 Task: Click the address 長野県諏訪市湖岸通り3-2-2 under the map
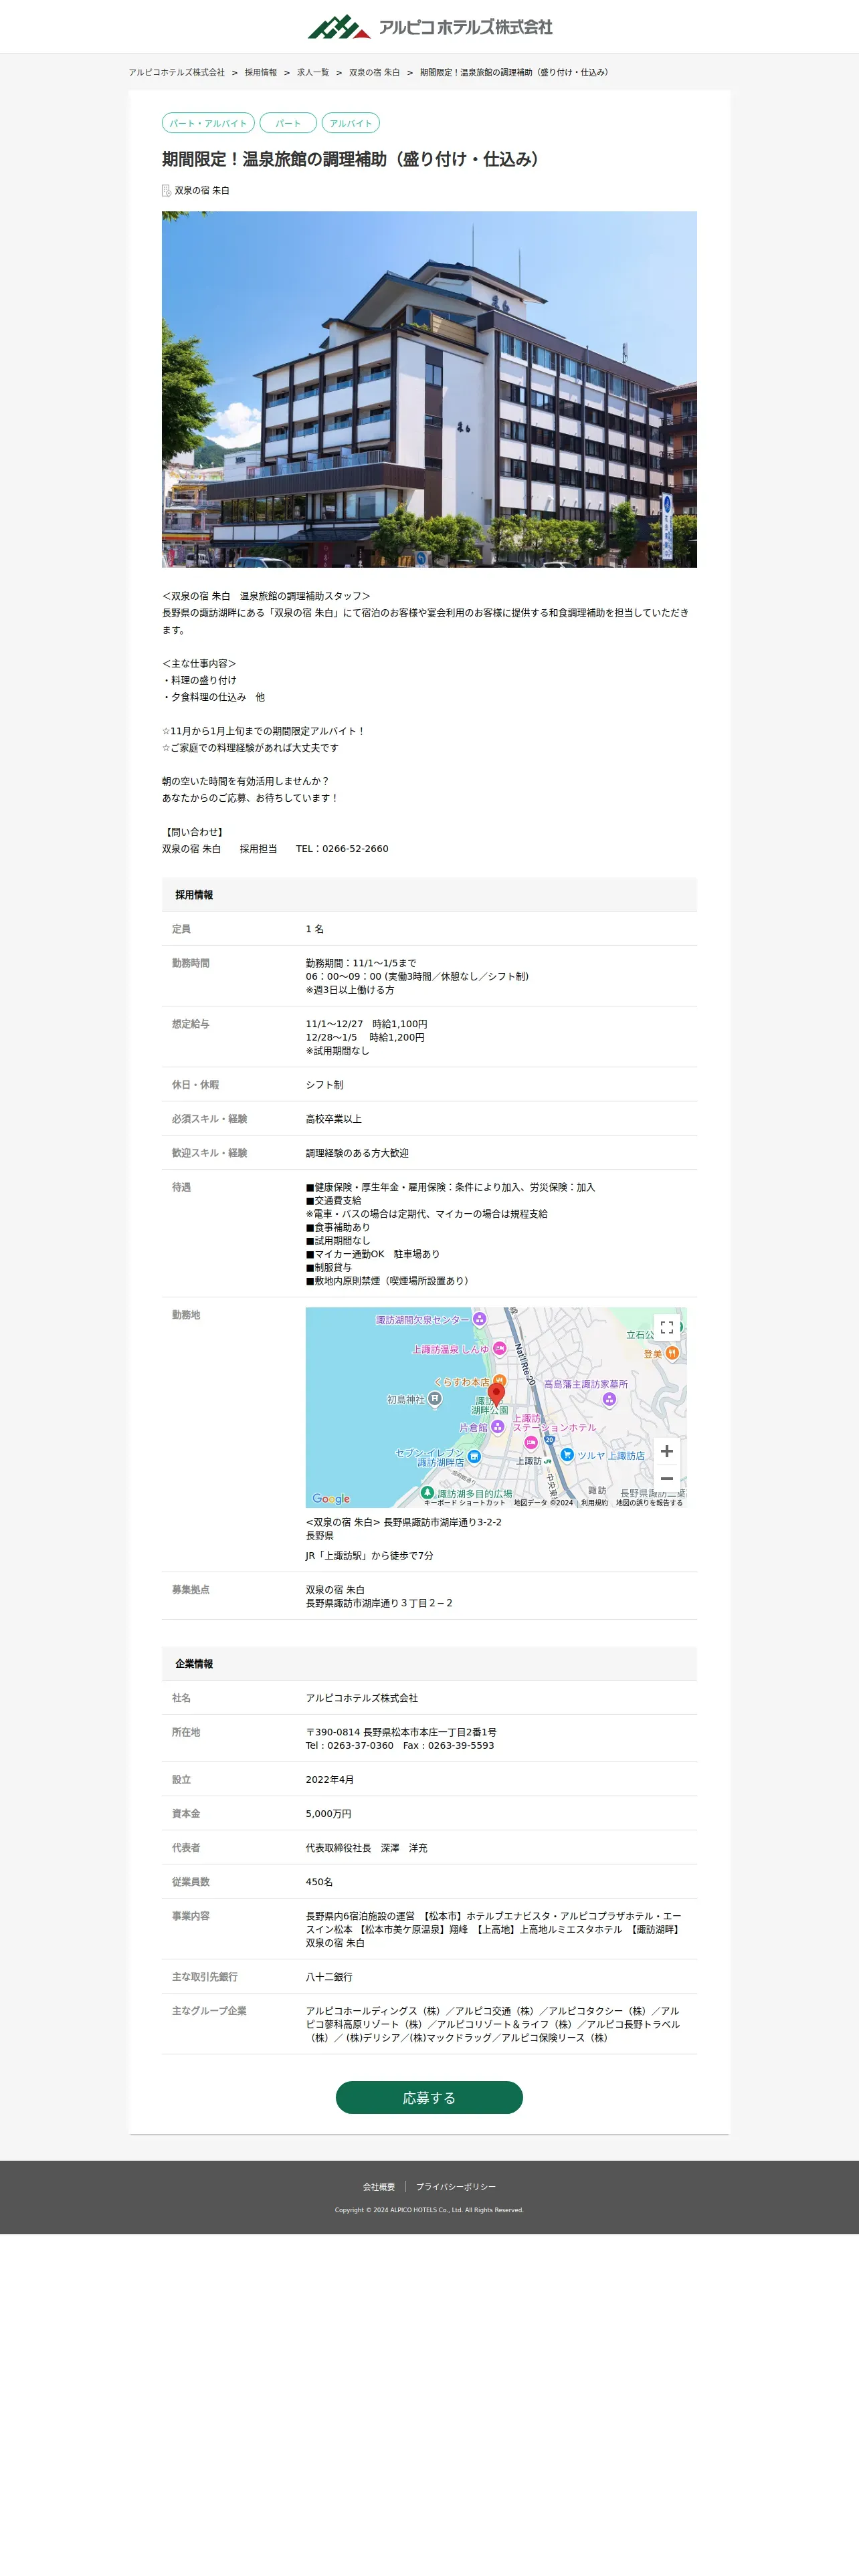(443, 1522)
